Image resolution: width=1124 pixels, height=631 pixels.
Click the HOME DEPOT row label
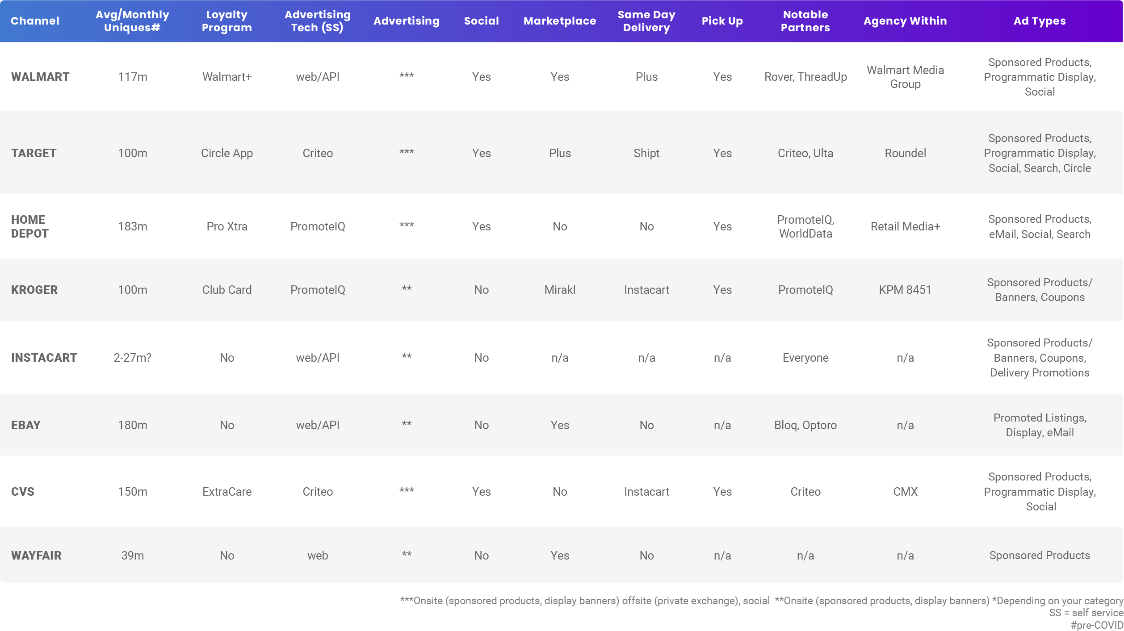point(29,226)
